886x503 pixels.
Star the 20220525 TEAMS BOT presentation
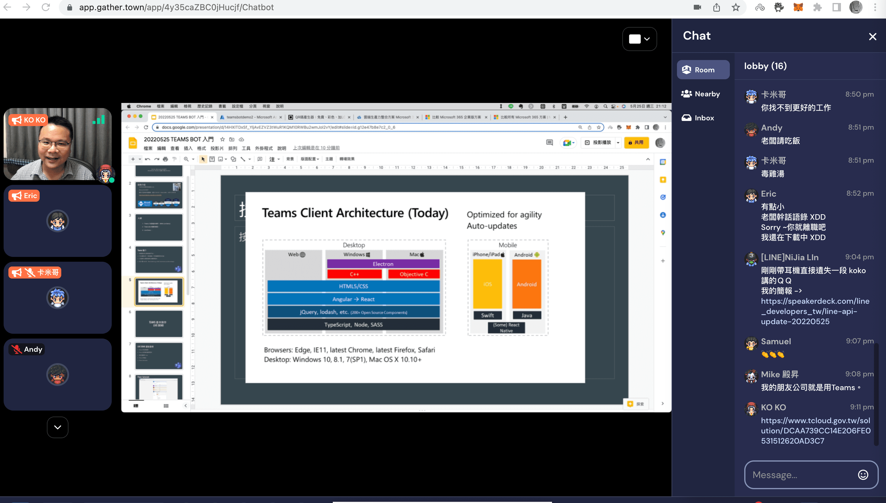(222, 139)
